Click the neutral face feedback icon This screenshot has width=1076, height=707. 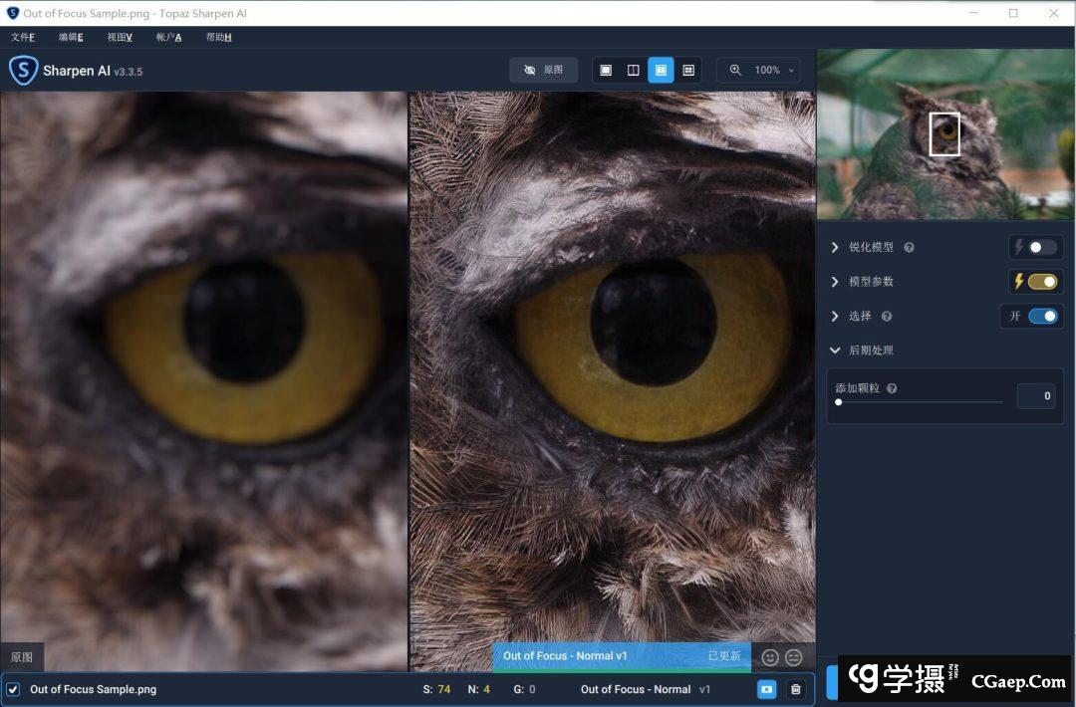point(794,657)
